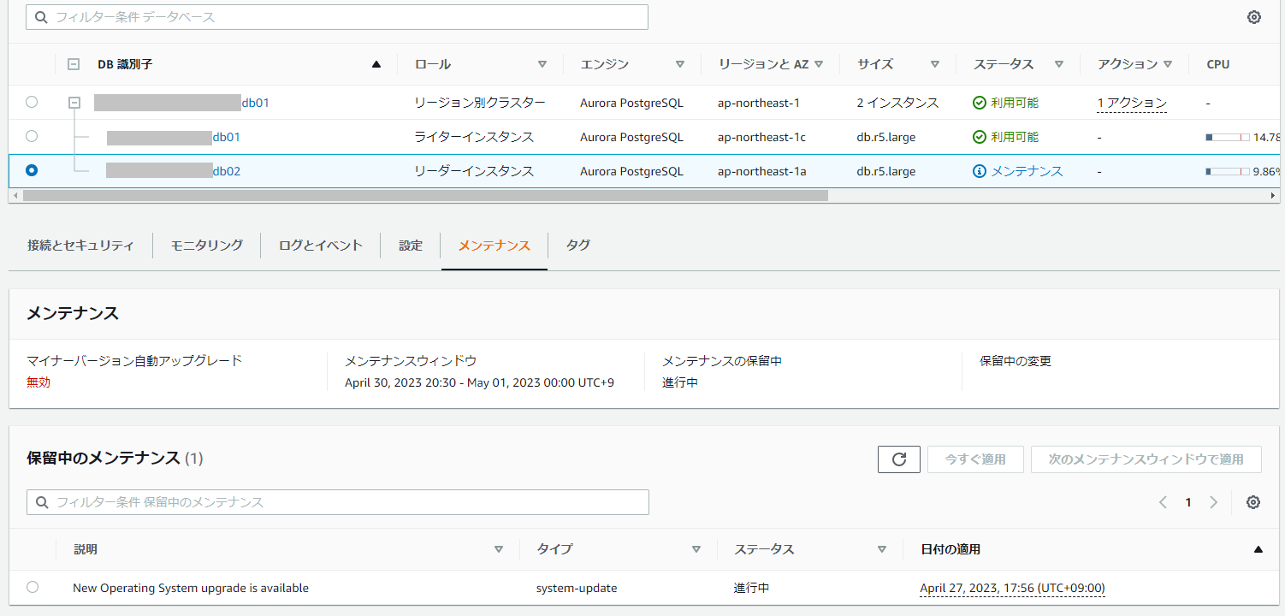Go to next page of pending maintenance
The image size is (1285, 616).
[x=1213, y=502]
